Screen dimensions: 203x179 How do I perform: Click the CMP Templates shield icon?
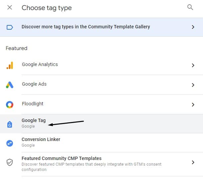(10, 162)
